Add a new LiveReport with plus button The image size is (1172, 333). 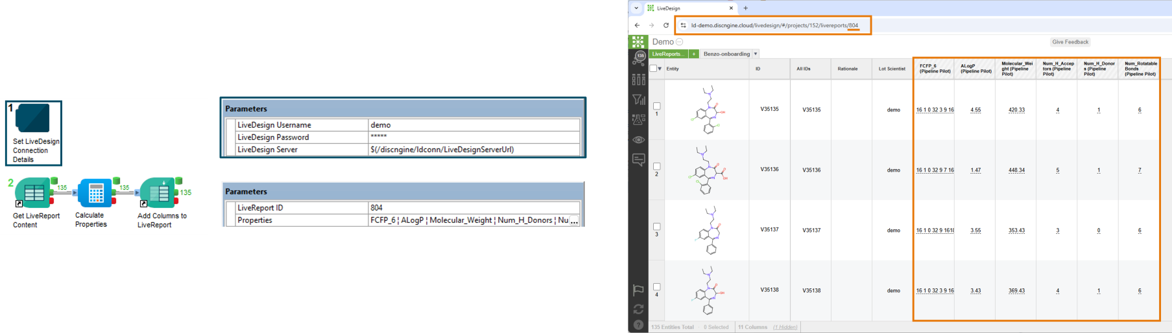[694, 54]
